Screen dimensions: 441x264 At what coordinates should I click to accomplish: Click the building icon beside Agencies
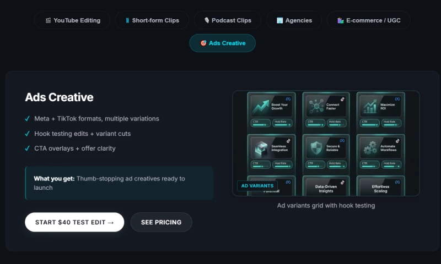point(279,20)
